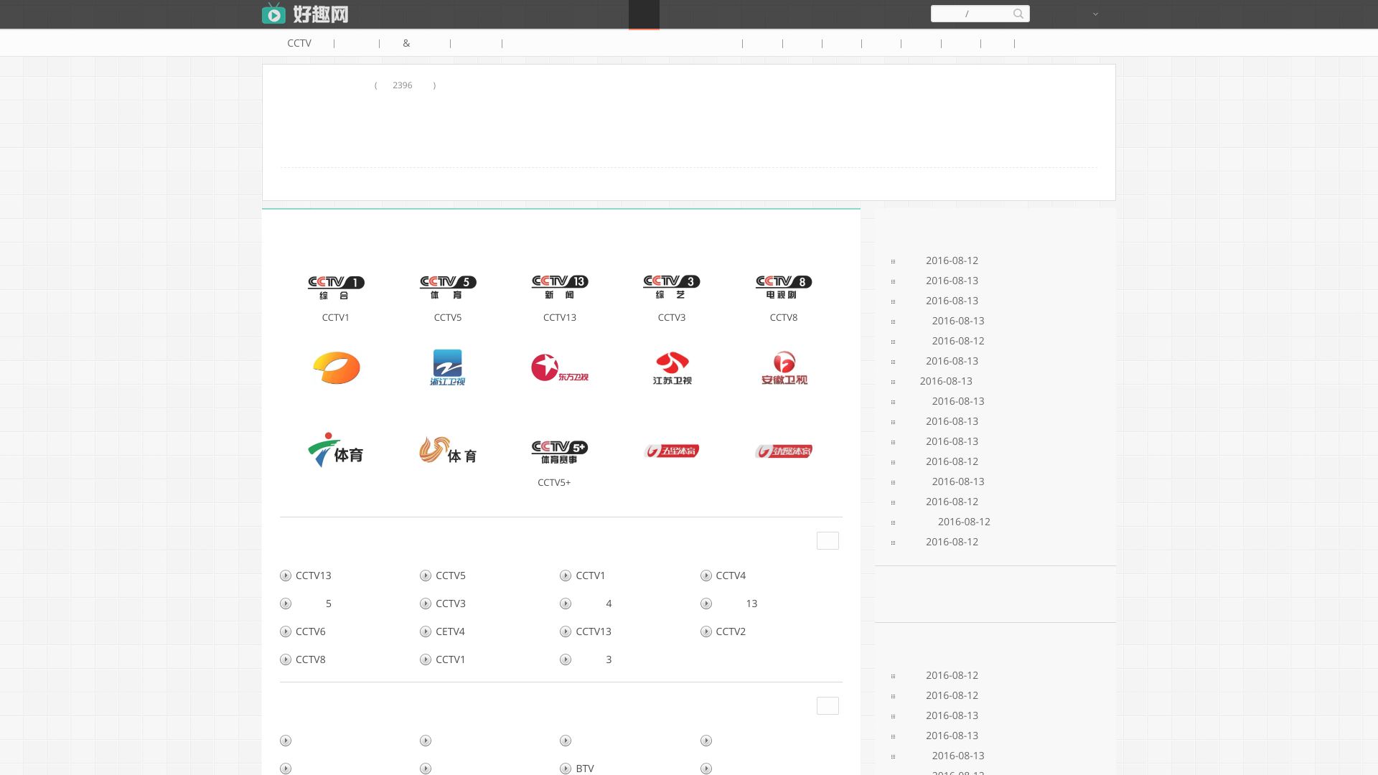Open the CCTV1 综合 channel logo
Viewport: 1378px width, 775px height.
pyautogui.click(x=336, y=287)
